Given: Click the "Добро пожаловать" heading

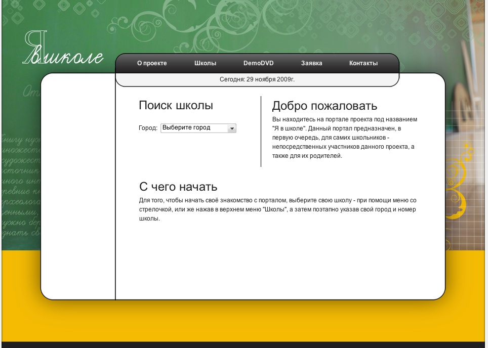Looking at the screenshot, I should pyautogui.click(x=324, y=106).
